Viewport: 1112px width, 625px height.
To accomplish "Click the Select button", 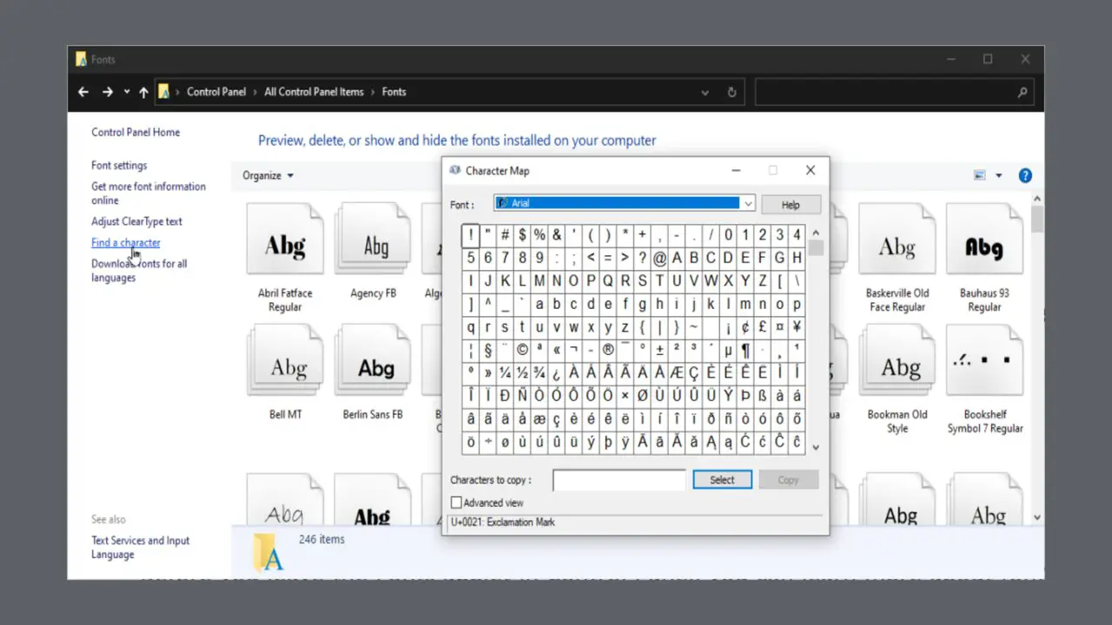I will 722,480.
